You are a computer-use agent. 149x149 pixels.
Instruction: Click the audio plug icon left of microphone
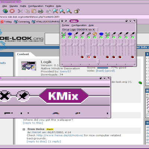82,34
